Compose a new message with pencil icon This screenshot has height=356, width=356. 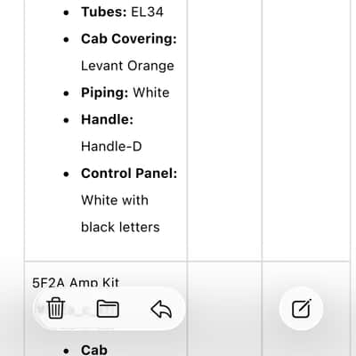pos(301,309)
